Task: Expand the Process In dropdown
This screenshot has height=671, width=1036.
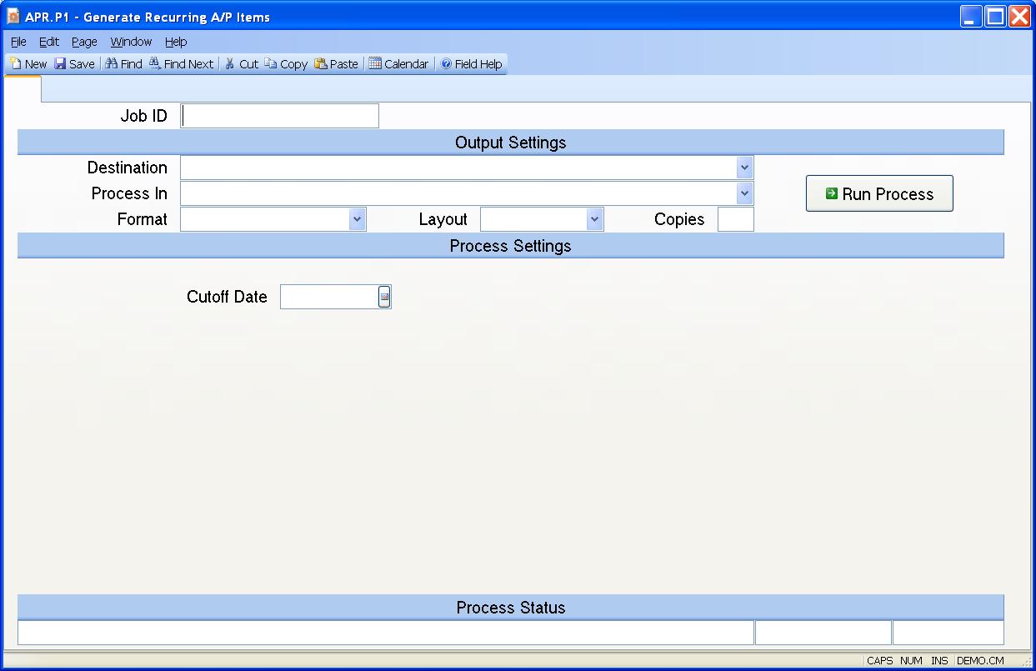Action: tap(744, 193)
